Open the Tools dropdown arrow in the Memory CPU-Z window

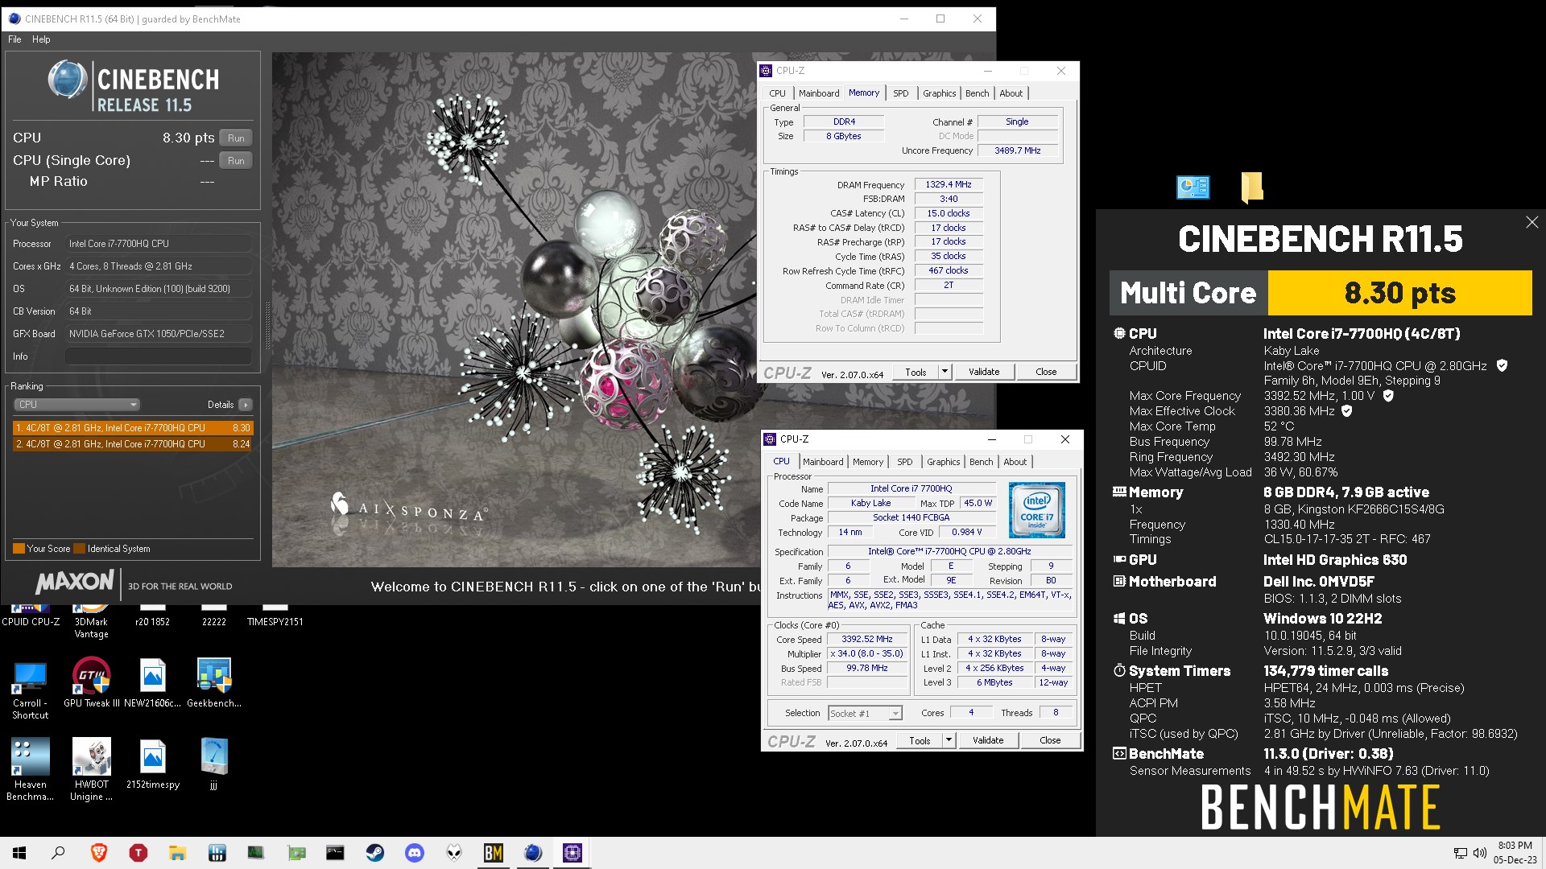click(945, 372)
